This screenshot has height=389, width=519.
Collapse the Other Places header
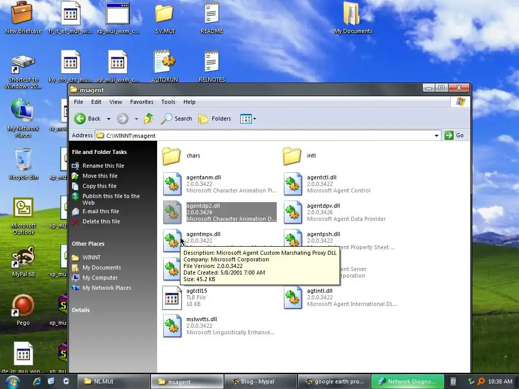pyautogui.click(x=88, y=244)
